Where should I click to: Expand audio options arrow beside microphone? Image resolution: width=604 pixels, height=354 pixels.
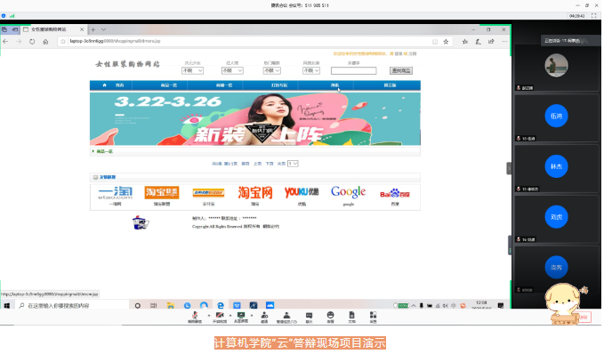pyautogui.click(x=209, y=315)
